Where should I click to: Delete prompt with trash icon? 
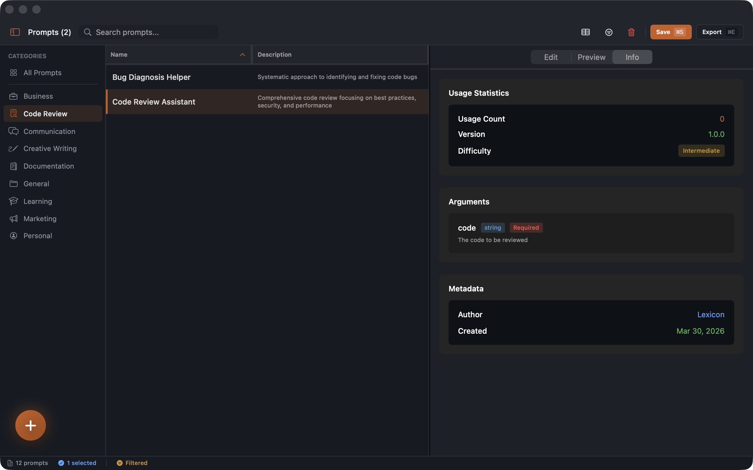[x=631, y=32]
